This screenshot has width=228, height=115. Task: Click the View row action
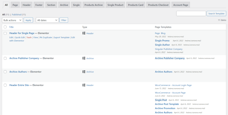pyautogui.click(x=35, y=37)
